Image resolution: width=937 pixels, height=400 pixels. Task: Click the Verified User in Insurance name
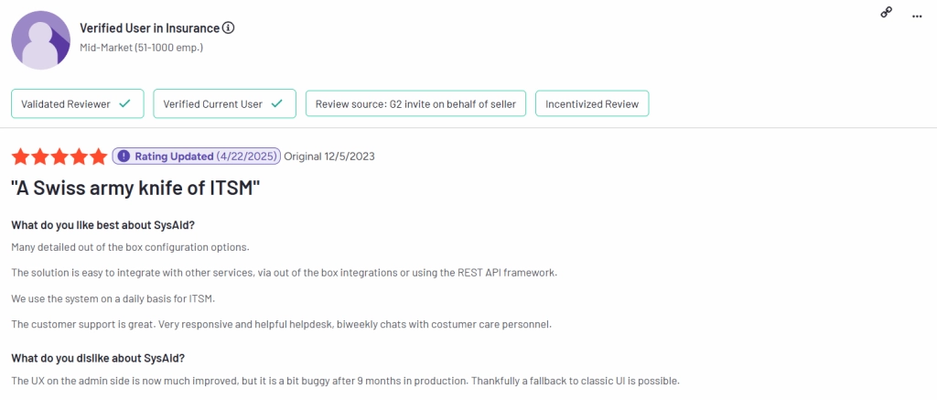pyautogui.click(x=149, y=28)
